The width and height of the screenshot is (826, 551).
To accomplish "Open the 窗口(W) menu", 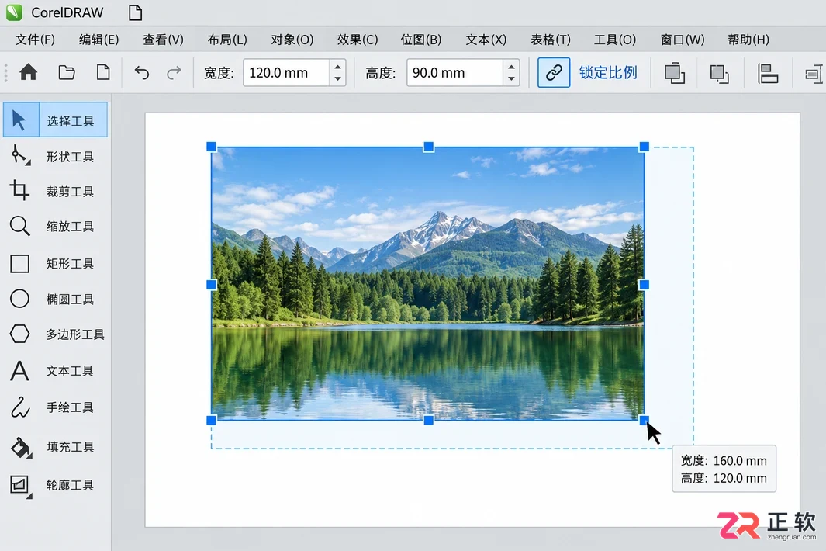I will pyautogui.click(x=683, y=40).
